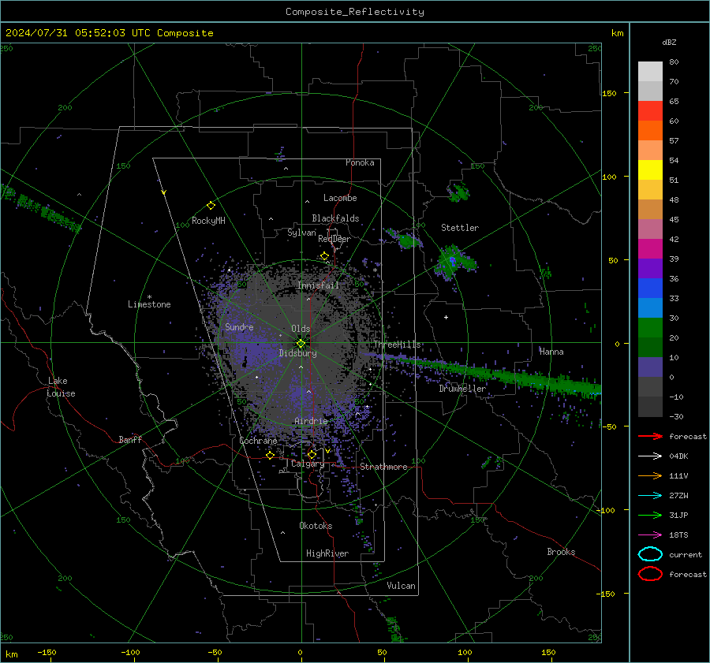This screenshot has height=663, width=710.
Task: Click the yellow diamond marker below RedDeer
Action: (x=324, y=256)
